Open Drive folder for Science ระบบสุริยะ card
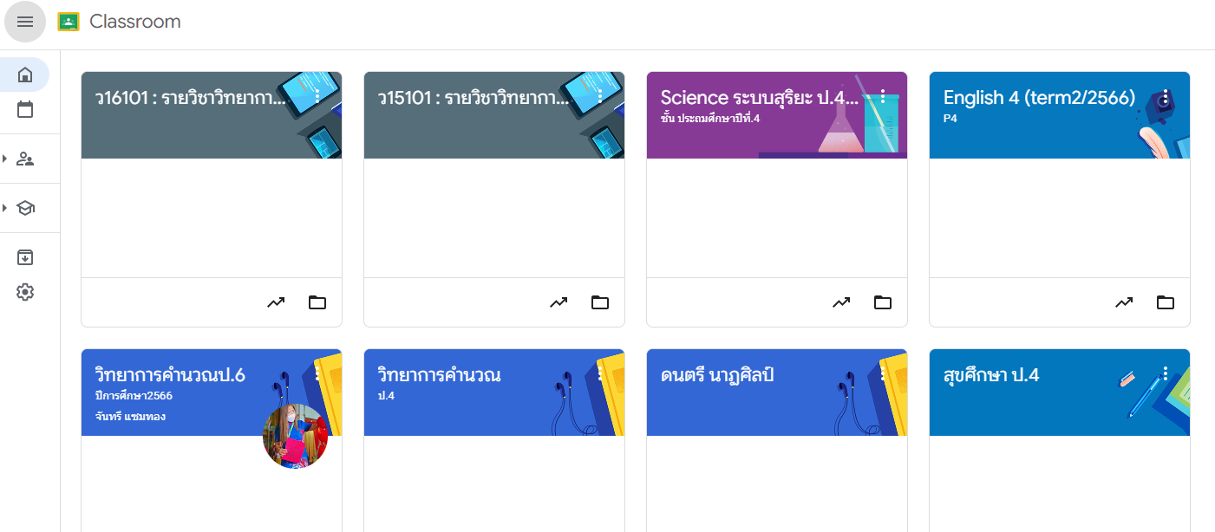Viewport: 1215px width, 532px height. 883,302
